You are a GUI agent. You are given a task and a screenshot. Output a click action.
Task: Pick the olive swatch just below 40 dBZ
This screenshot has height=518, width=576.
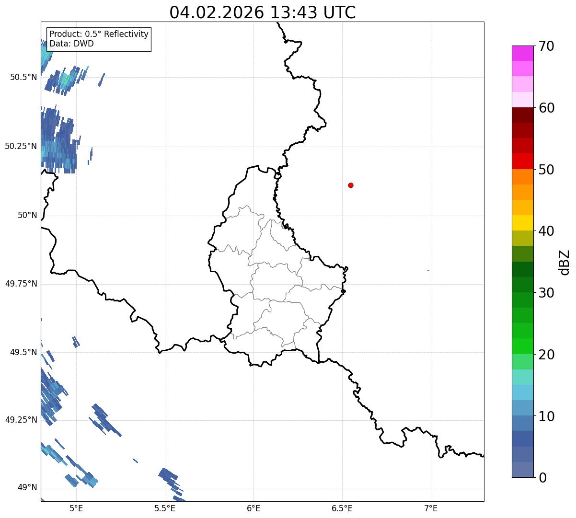522,238
